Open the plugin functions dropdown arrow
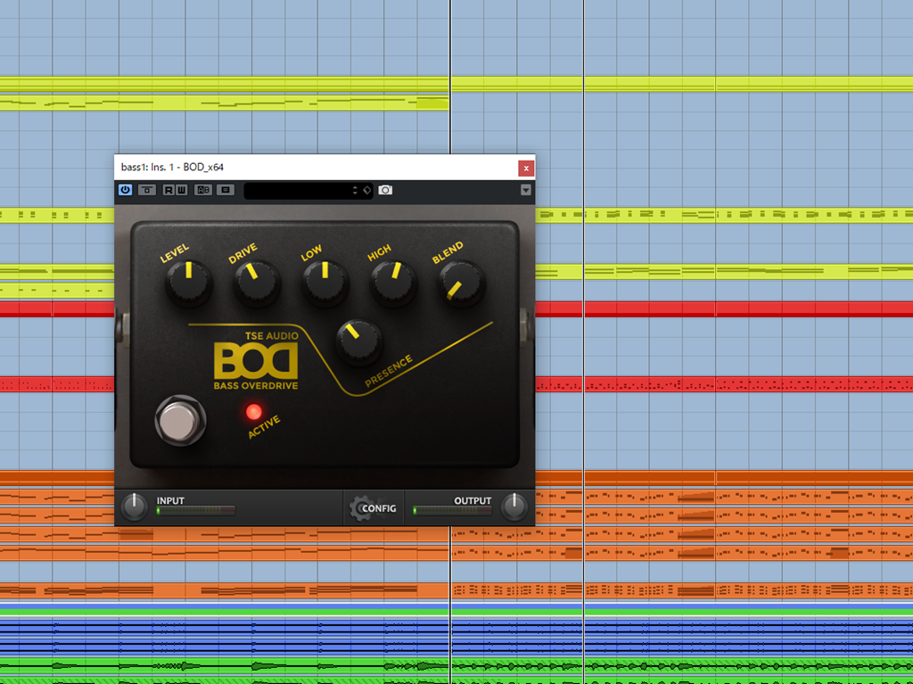 tap(526, 190)
